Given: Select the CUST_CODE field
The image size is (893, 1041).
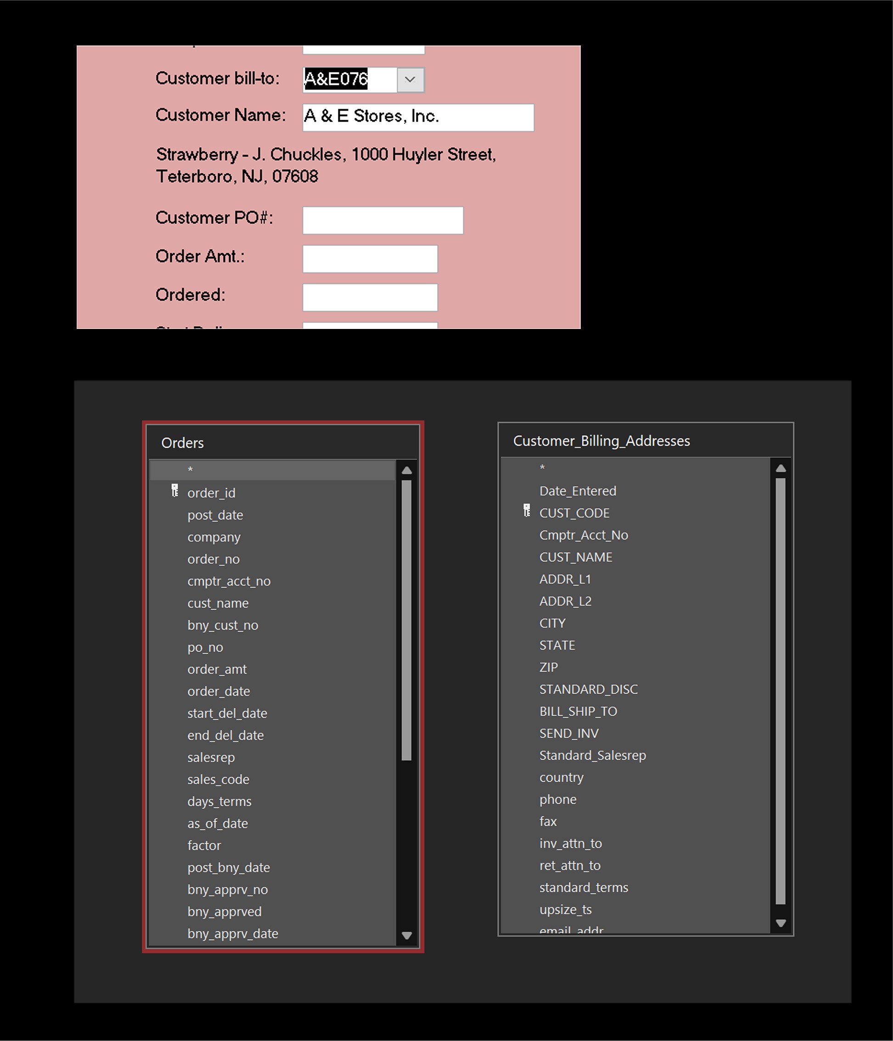Looking at the screenshot, I should pyautogui.click(x=636, y=513).
